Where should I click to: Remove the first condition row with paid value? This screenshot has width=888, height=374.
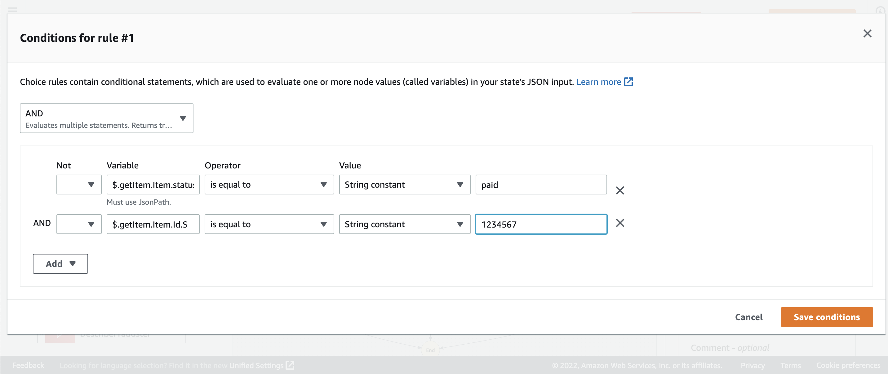click(619, 190)
